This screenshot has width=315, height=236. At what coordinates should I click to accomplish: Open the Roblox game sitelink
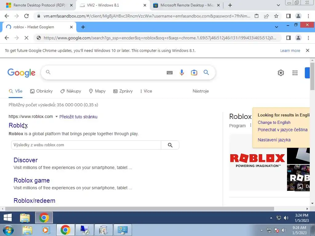click(x=32, y=180)
